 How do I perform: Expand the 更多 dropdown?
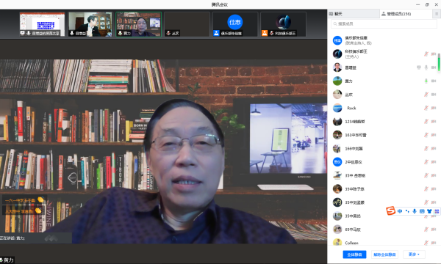pyautogui.click(x=414, y=254)
